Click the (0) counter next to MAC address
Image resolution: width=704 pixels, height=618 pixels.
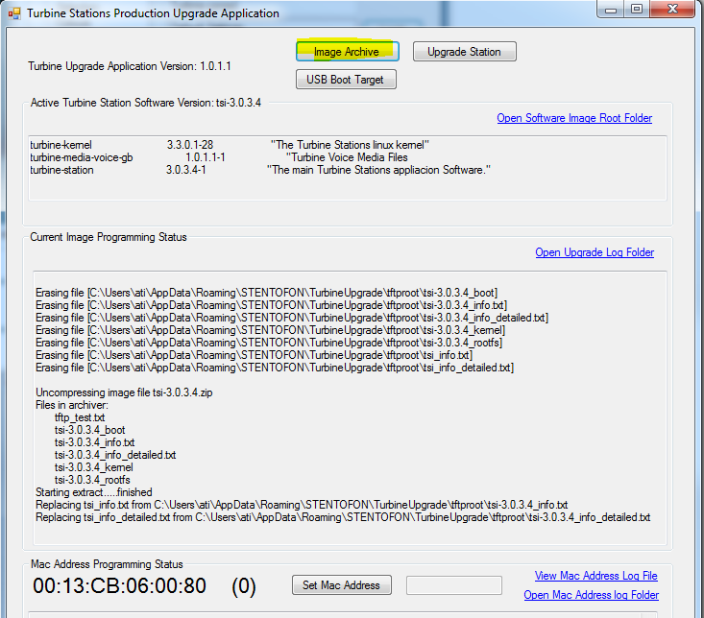(x=244, y=586)
